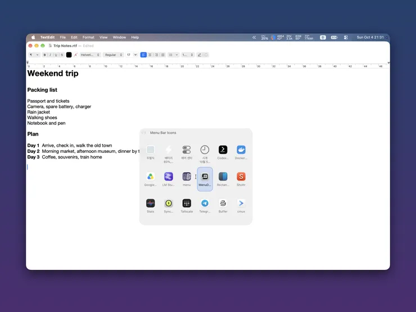Set text alignment to left

click(x=143, y=55)
